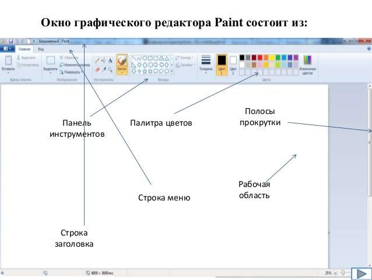Viewport: 372px width, 280px height.
Task: Click the zoom slider handle in status bar
Action: tap(343, 272)
